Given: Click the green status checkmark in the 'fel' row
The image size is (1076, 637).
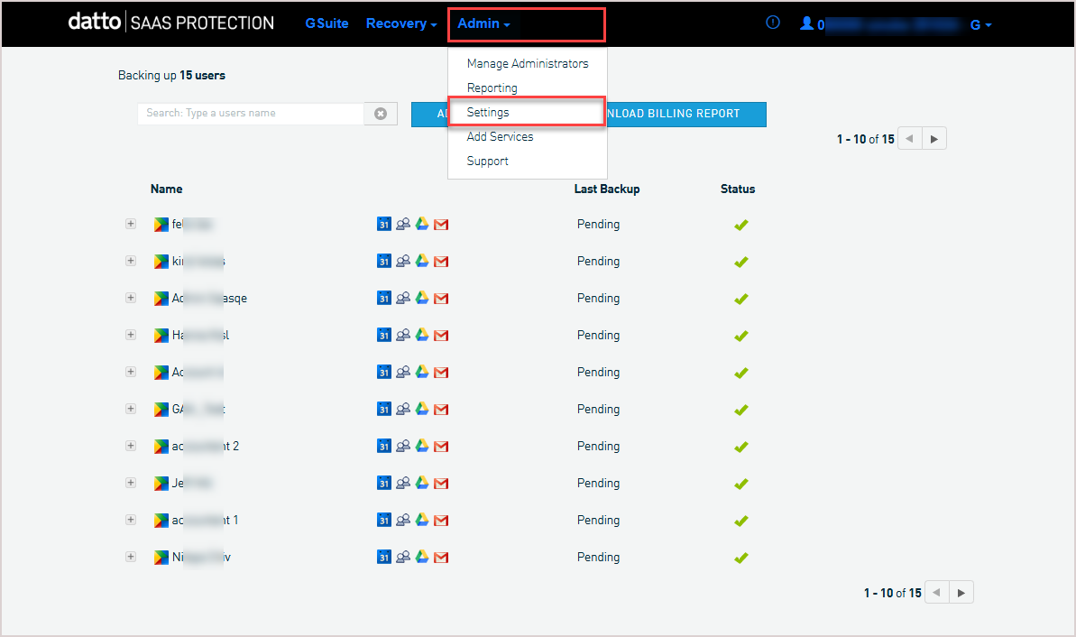Looking at the screenshot, I should click(741, 226).
